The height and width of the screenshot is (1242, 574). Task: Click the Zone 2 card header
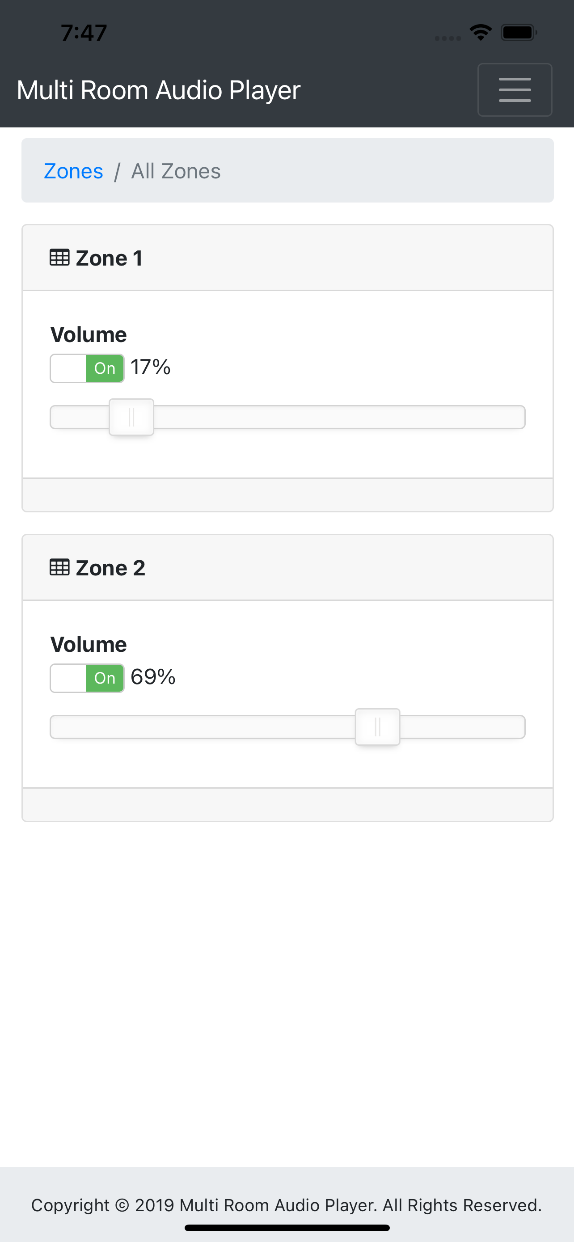(288, 567)
